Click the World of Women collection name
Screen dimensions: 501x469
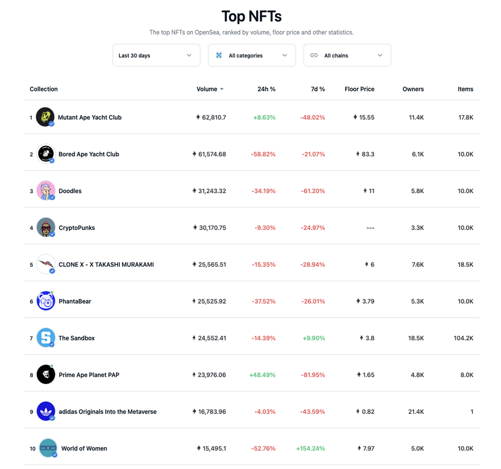coord(84,448)
